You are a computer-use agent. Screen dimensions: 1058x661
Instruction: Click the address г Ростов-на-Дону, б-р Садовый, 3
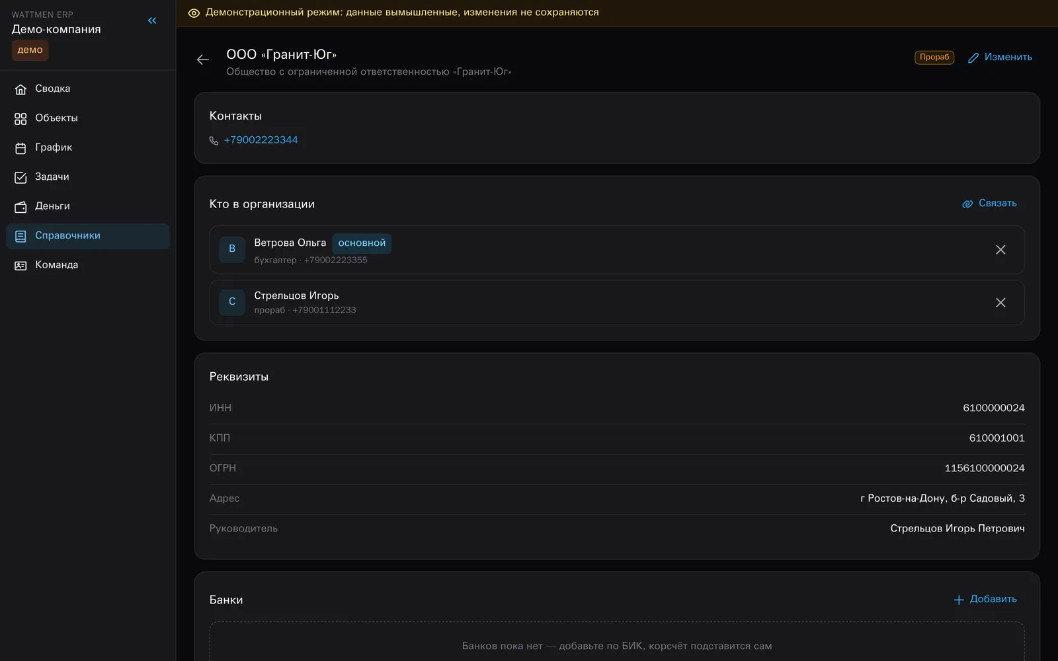tap(942, 498)
